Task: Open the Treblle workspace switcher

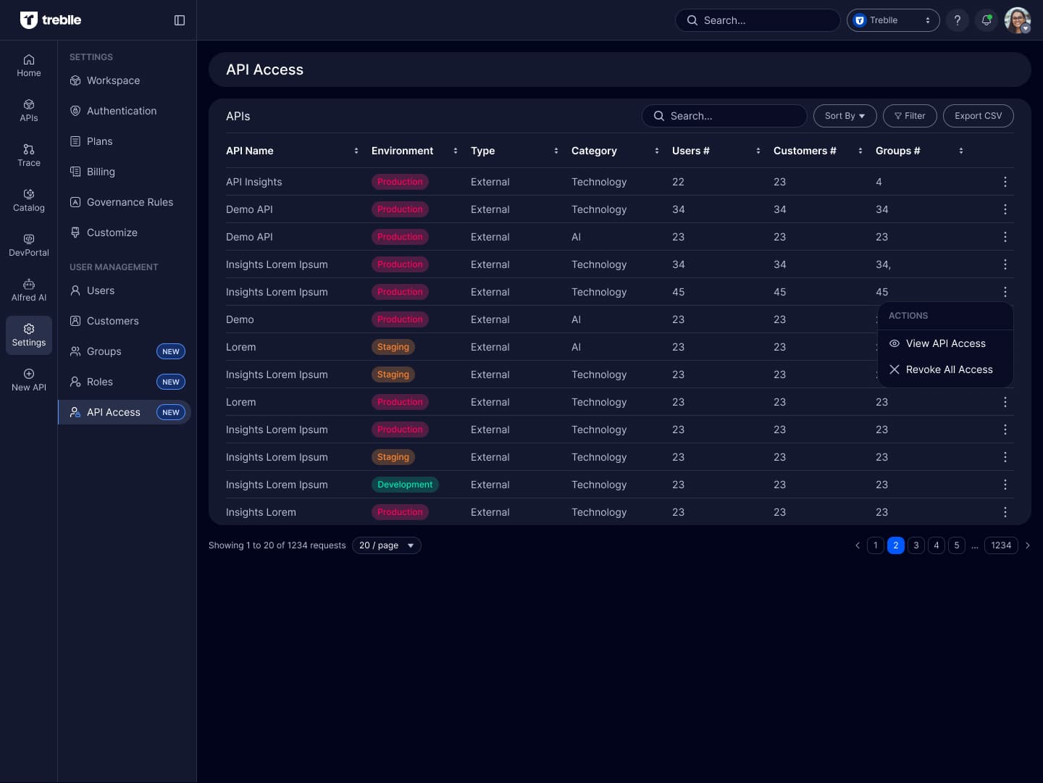Action: click(892, 20)
